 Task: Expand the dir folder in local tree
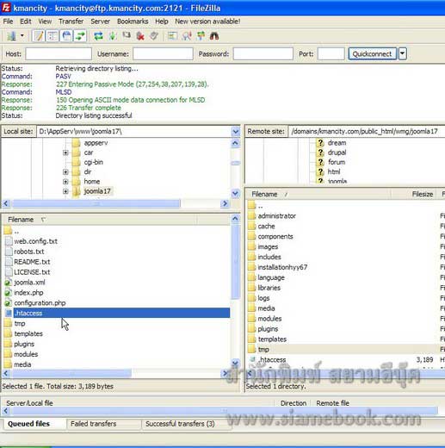[x=65, y=172]
